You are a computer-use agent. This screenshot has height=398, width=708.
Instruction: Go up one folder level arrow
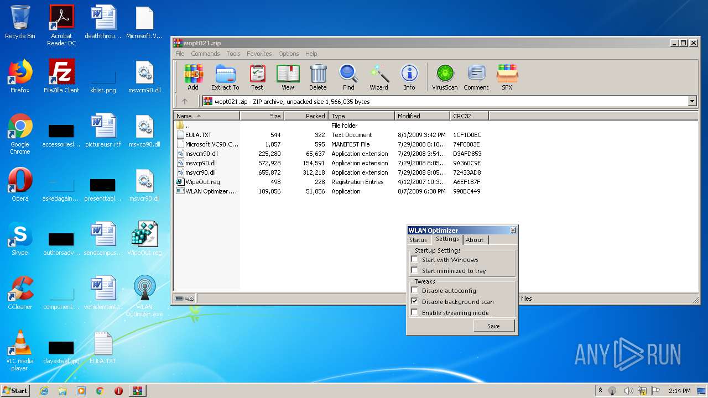pyautogui.click(x=185, y=101)
